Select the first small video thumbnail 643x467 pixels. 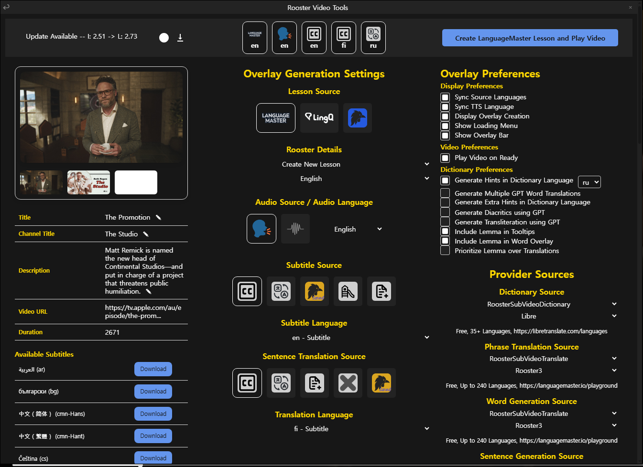[x=41, y=182]
